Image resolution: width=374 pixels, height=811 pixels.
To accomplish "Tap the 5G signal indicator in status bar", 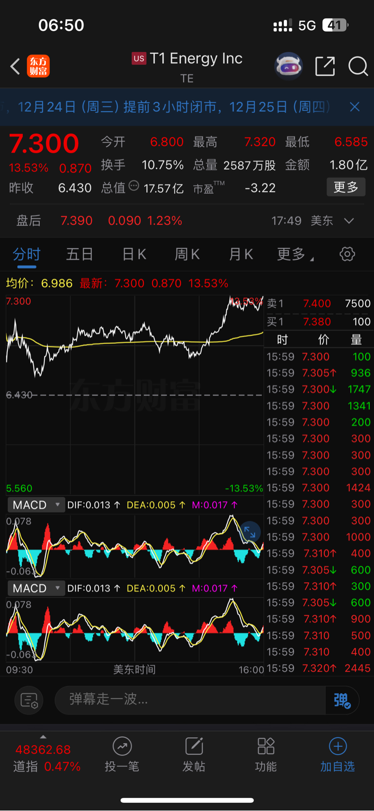I will pyautogui.click(x=307, y=25).
